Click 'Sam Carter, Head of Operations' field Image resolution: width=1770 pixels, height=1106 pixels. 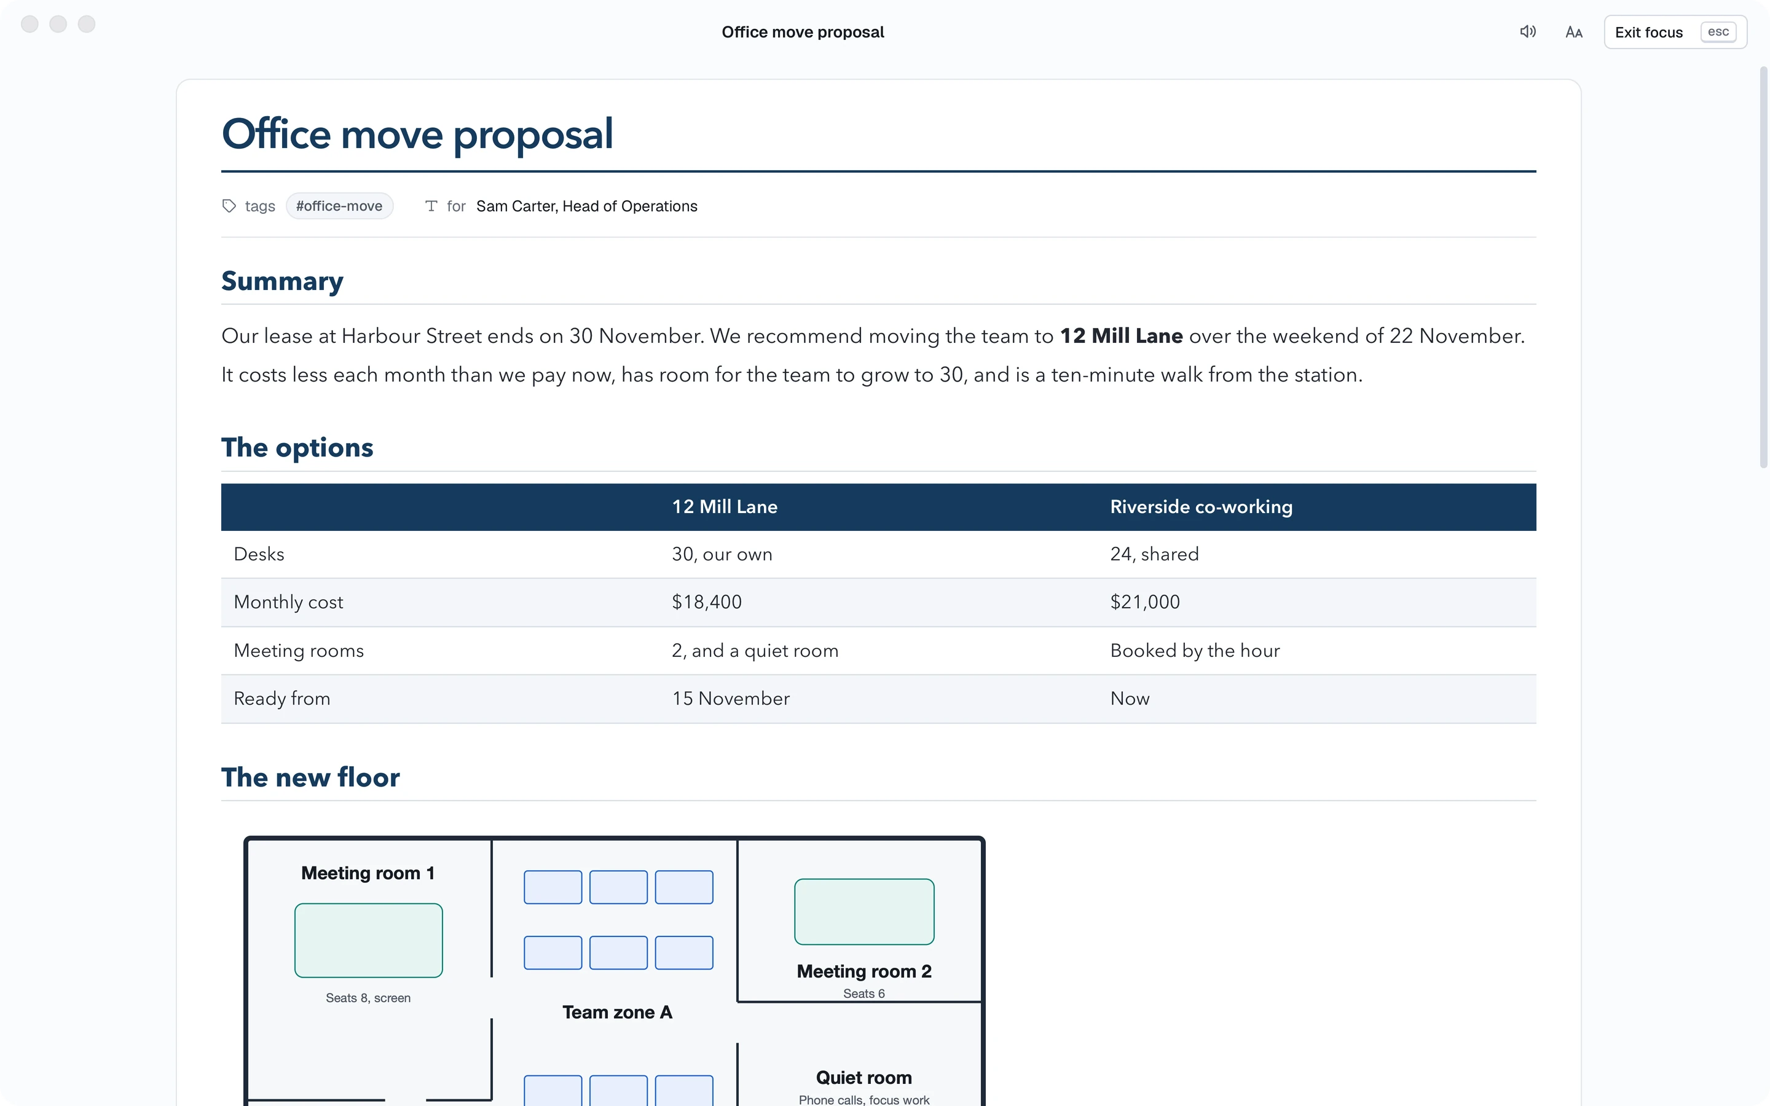[x=586, y=206]
